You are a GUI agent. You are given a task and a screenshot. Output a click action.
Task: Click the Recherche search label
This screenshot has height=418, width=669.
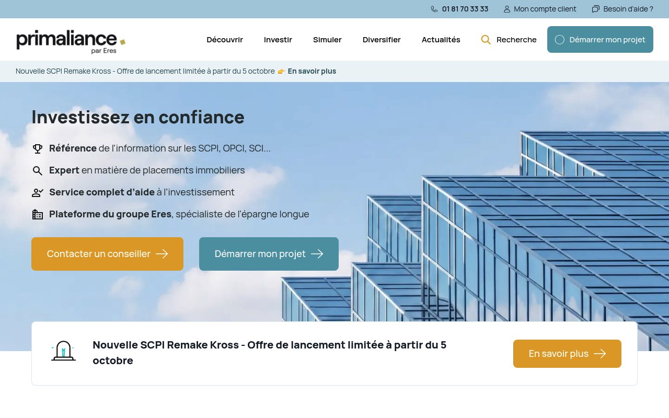[x=516, y=40]
